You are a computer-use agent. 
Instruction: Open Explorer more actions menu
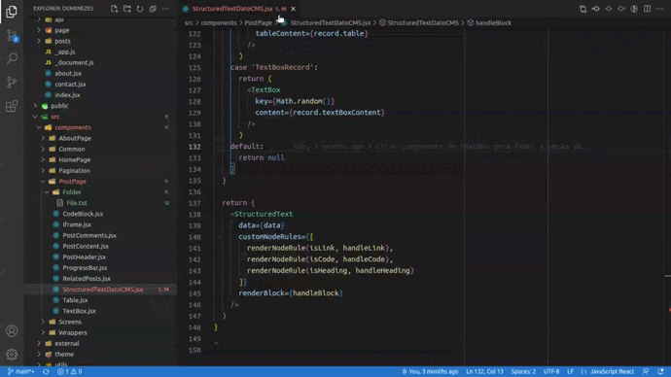click(x=165, y=9)
